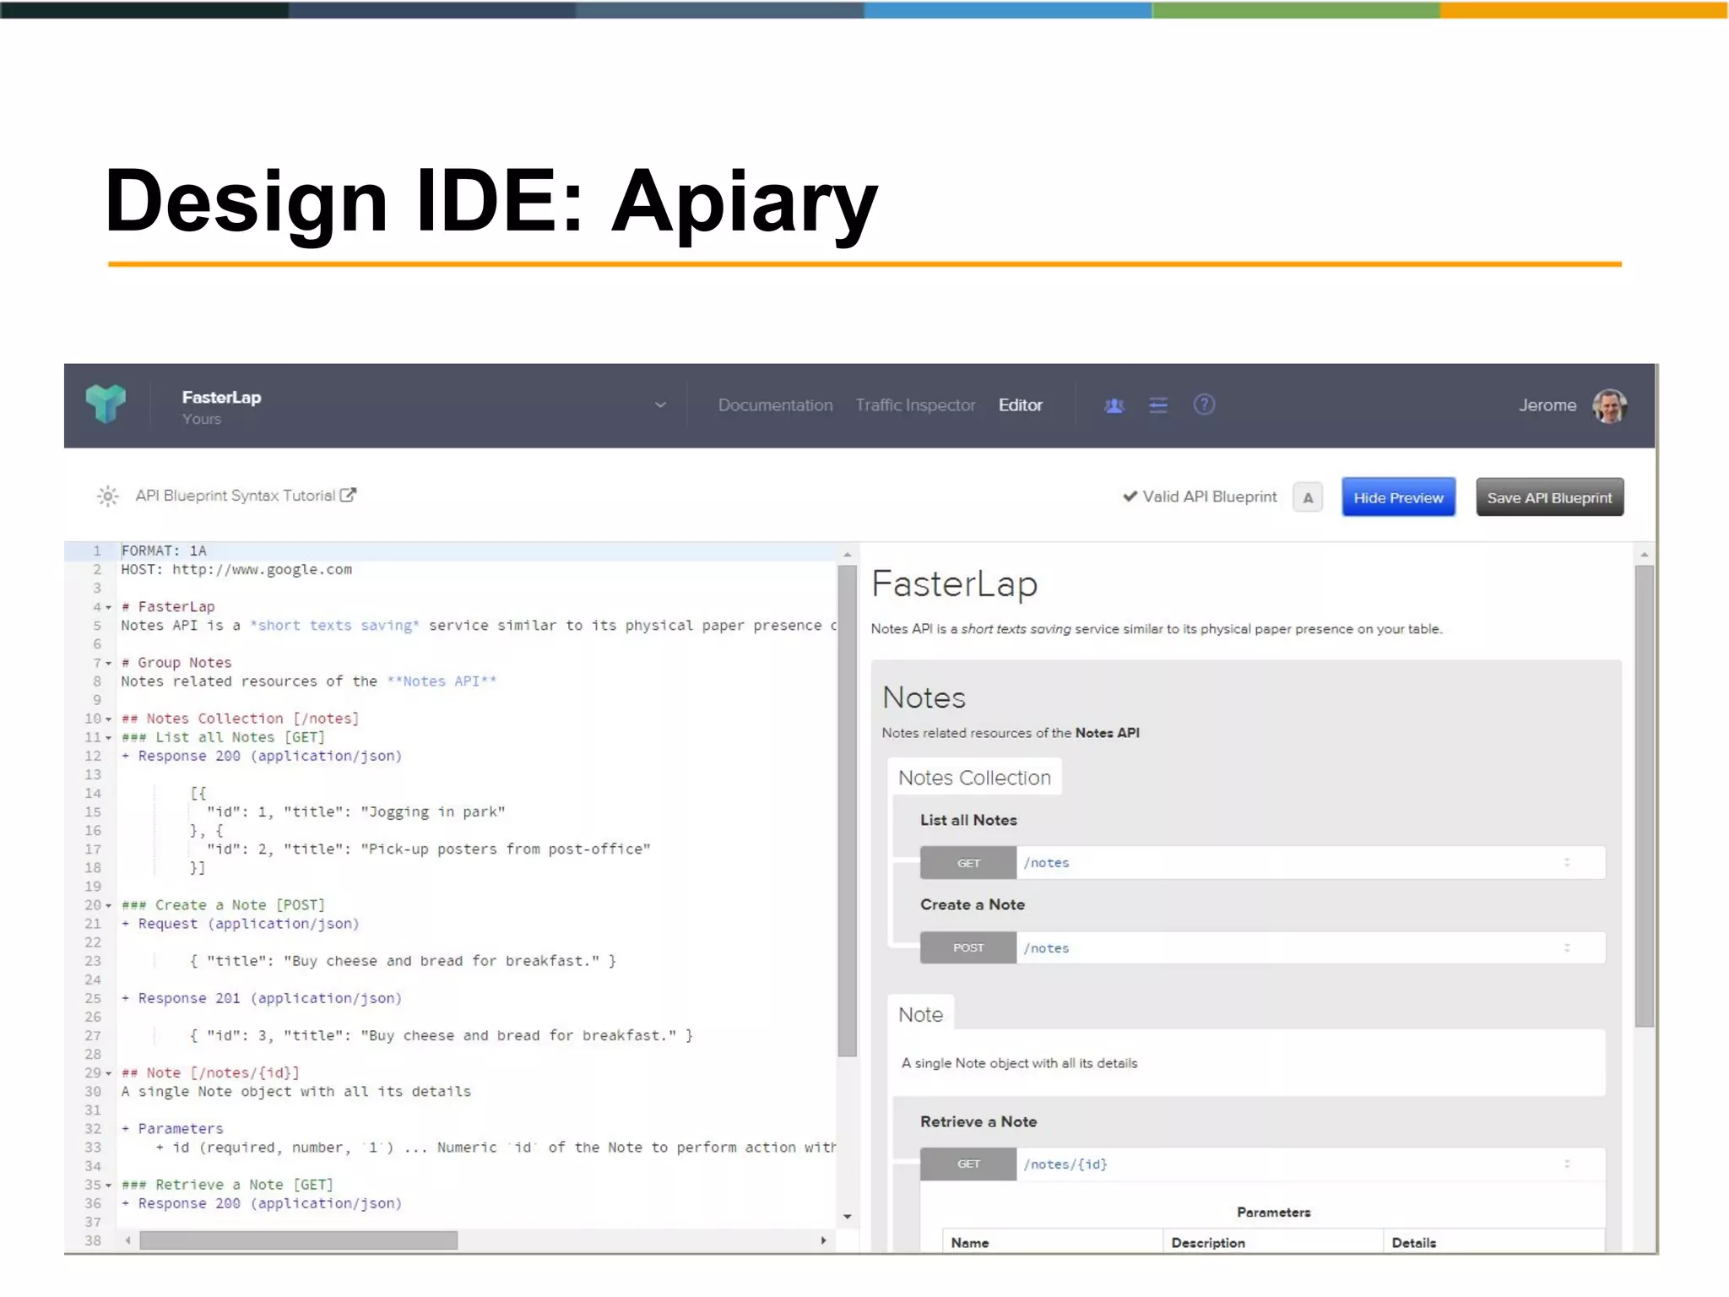This screenshot has width=1729, height=1297.
Task: Open options icon on GET /notes row
Action: 1567,863
